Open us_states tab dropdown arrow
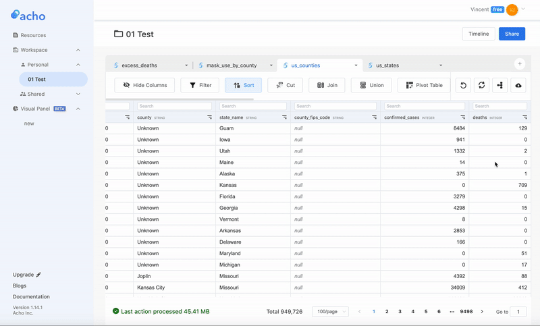Image resolution: width=540 pixels, height=326 pixels. tap(441, 65)
